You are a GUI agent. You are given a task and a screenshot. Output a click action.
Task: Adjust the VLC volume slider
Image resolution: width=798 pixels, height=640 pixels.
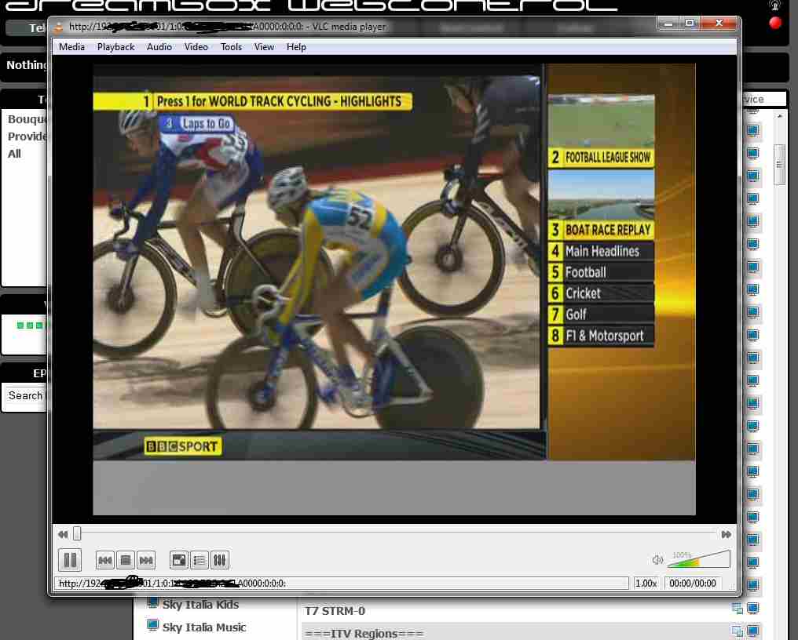699,559
